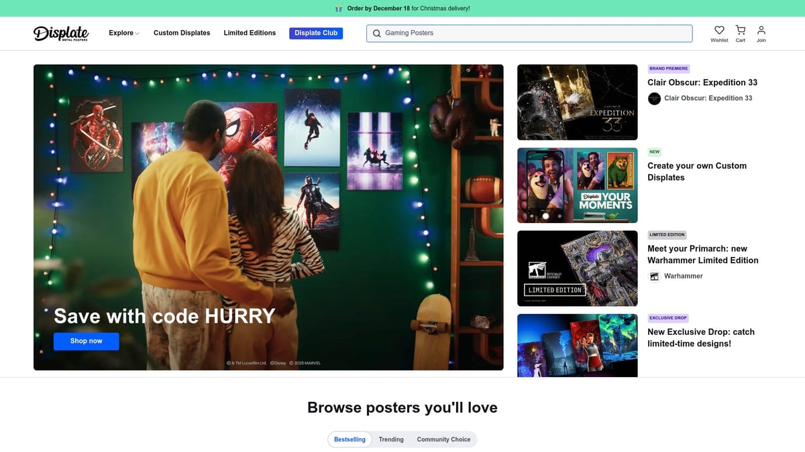The width and height of the screenshot is (805, 452).
Task: Click the gift icon in the Christmas banner
Action: pyautogui.click(x=339, y=9)
